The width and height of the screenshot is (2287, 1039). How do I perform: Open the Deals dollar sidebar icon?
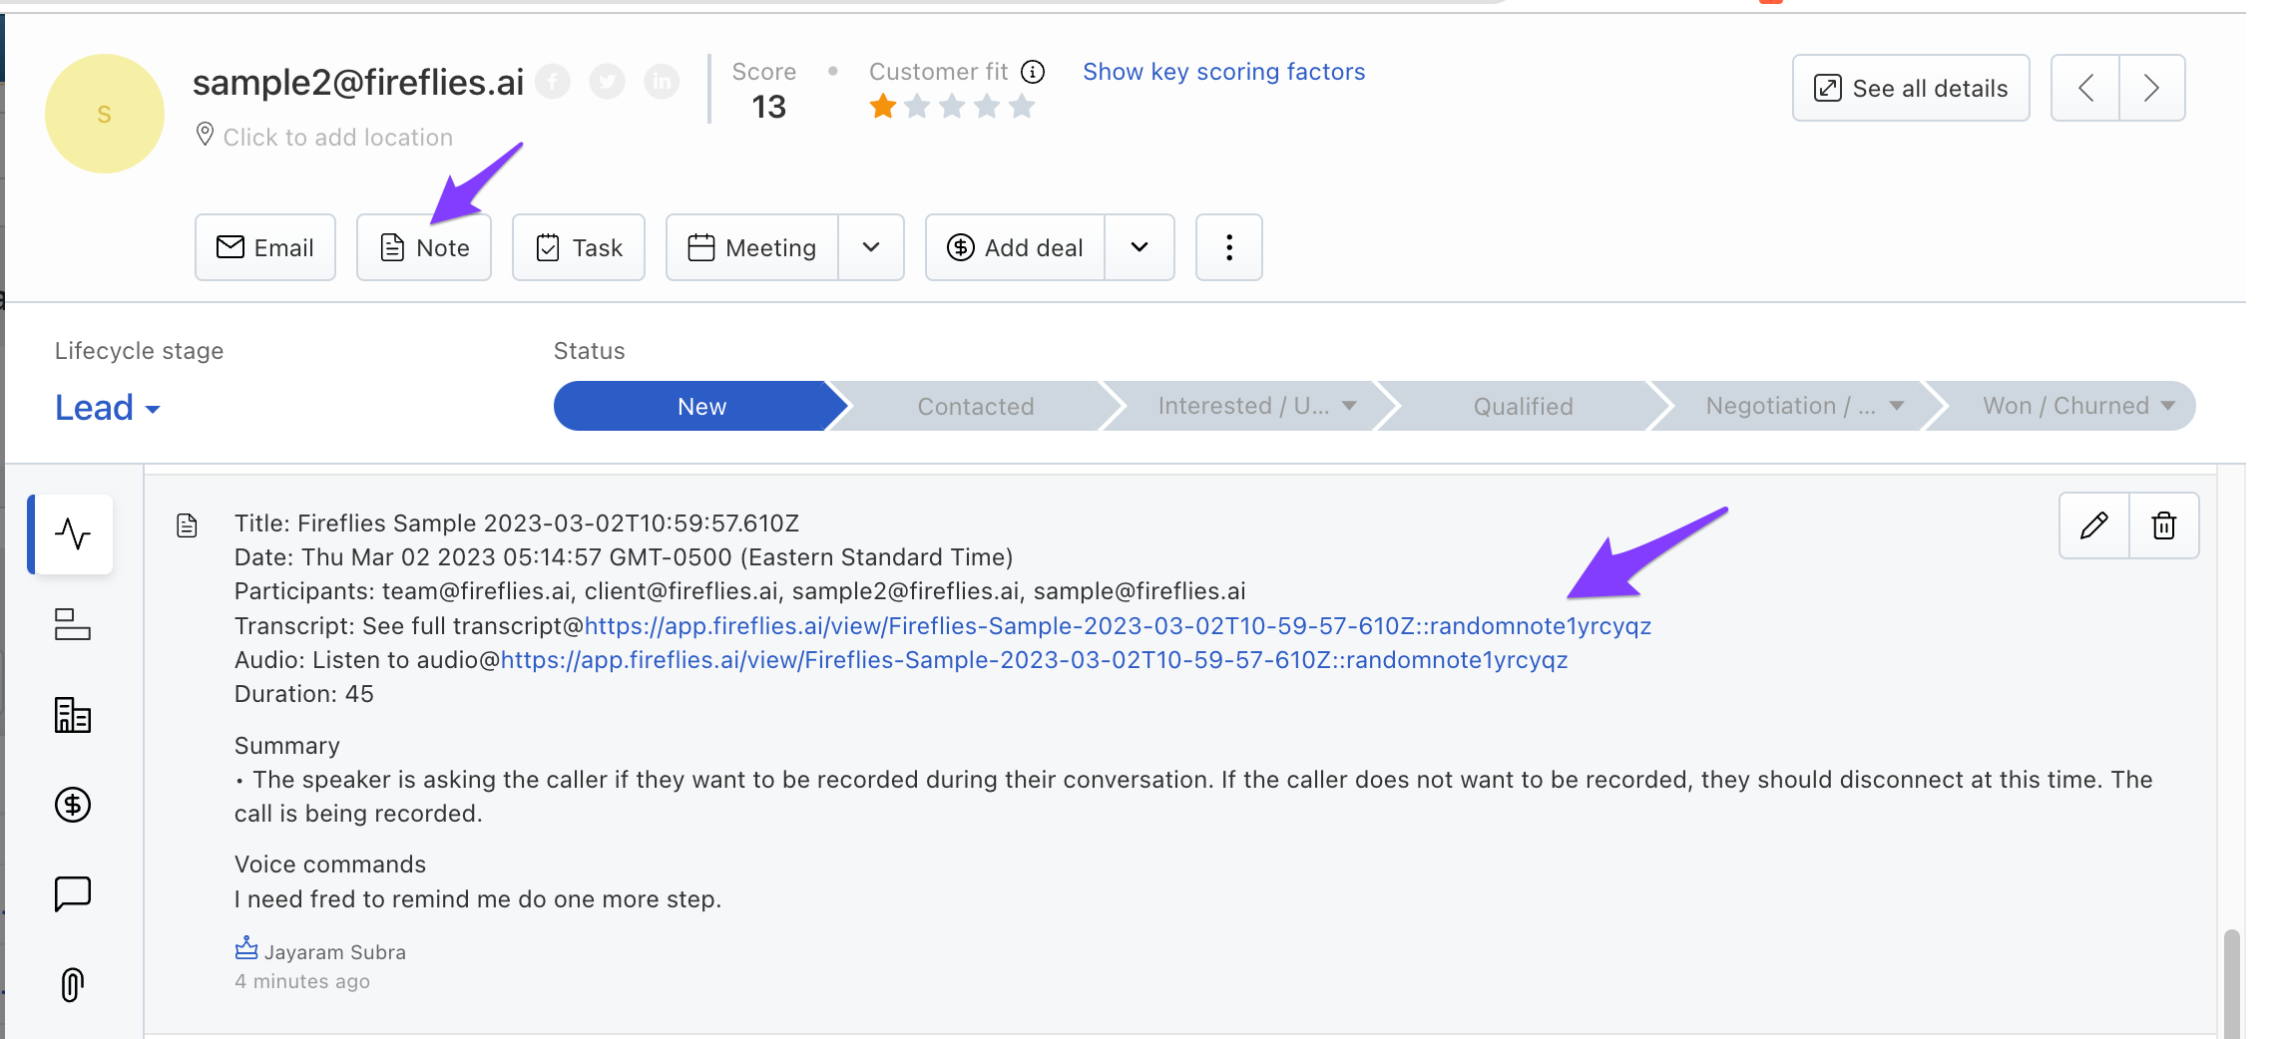click(72, 805)
